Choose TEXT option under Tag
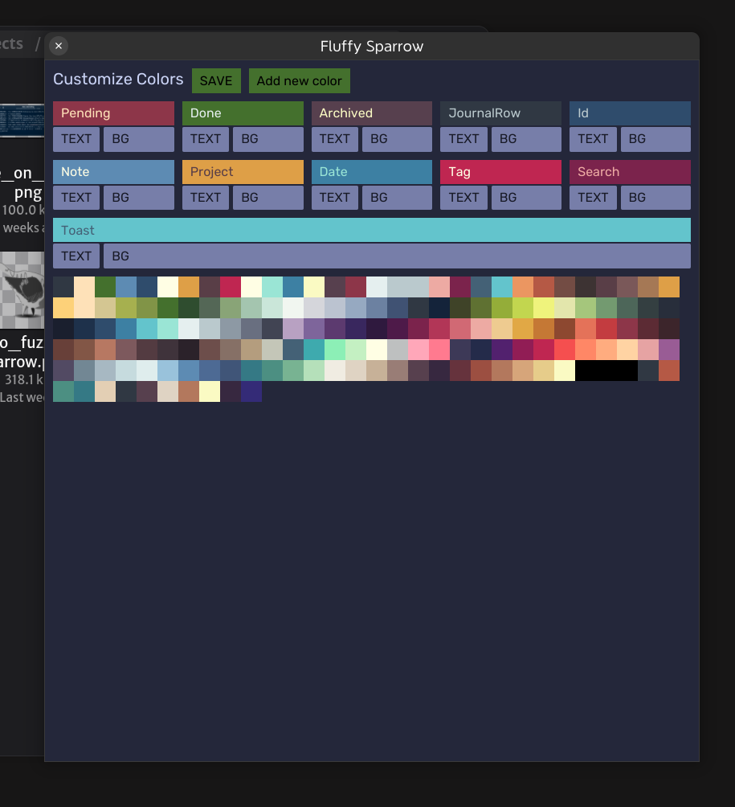This screenshot has height=807, width=735. pos(464,198)
